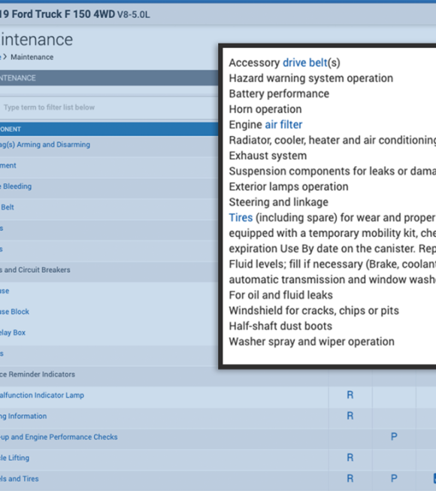Click 'Horn operation' text in popup
The image size is (436, 491).
tap(265, 109)
